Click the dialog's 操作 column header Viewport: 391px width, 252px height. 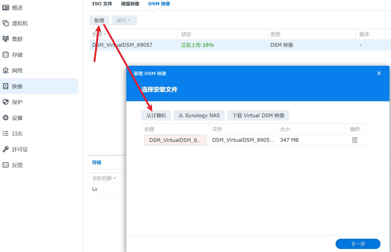pos(355,129)
